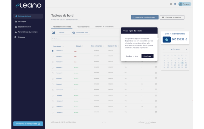The width and height of the screenshot is (204, 129).
Task: Open Espace sécurisé via the lock icon
Action: (x=16, y=26)
